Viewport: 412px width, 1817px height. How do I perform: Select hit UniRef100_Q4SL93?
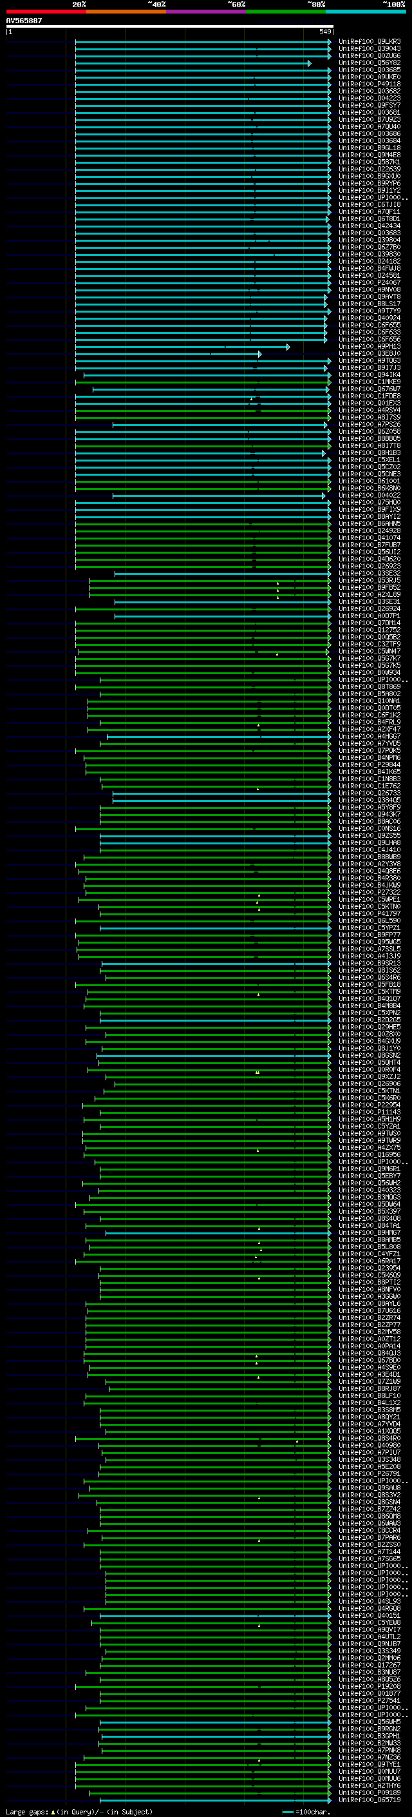click(370, 1602)
